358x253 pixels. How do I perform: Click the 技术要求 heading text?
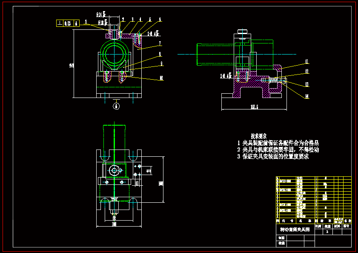click(259, 135)
